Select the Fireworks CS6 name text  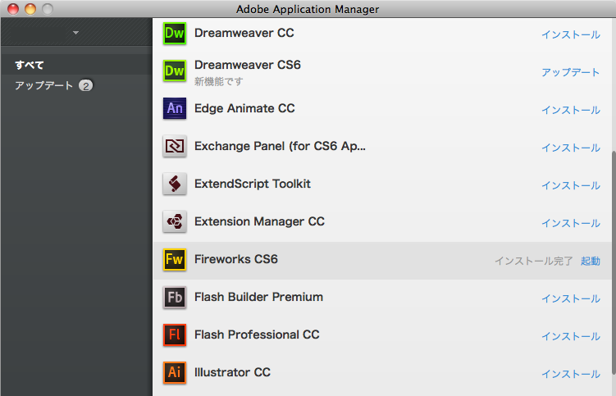pyautogui.click(x=235, y=259)
